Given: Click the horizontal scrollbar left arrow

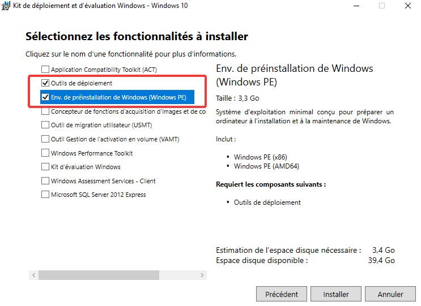Looking at the screenshot, I should click(33, 275).
